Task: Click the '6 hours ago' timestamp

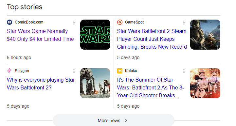Action: tap(19, 57)
